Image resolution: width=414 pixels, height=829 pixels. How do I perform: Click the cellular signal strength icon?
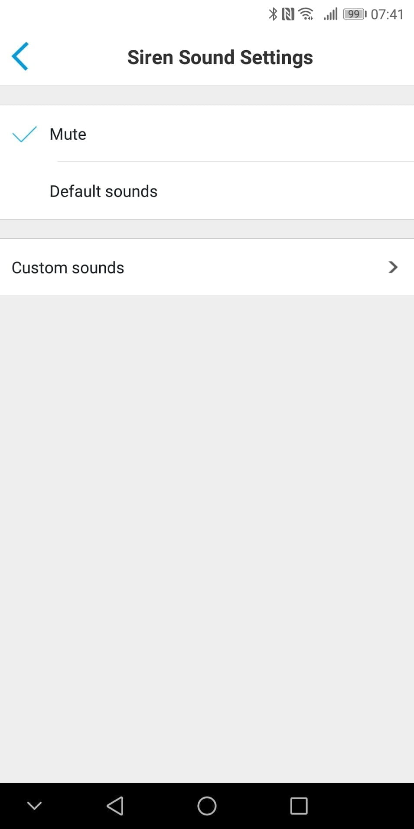[x=330, y=14]
